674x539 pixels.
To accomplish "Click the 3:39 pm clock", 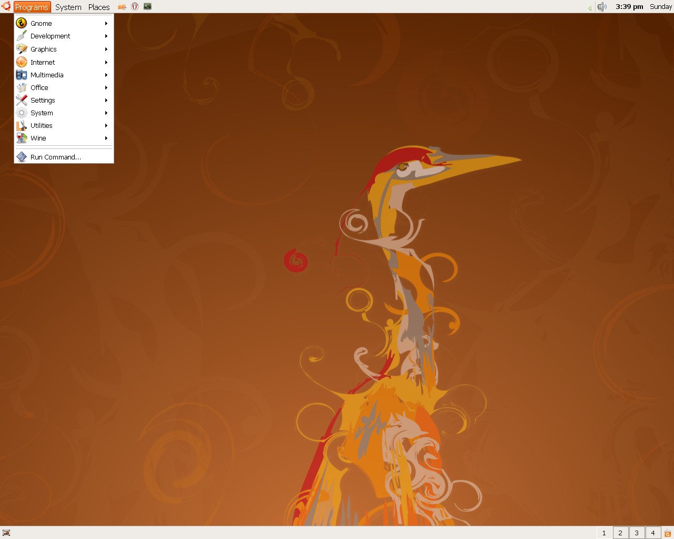I will [x=629, y=6].
